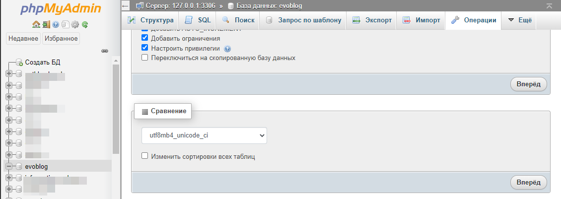Viewport: 561px width, 199px height.
Task: Open the SQL tab
Action: pyautogui.click(x=198, y=20)
